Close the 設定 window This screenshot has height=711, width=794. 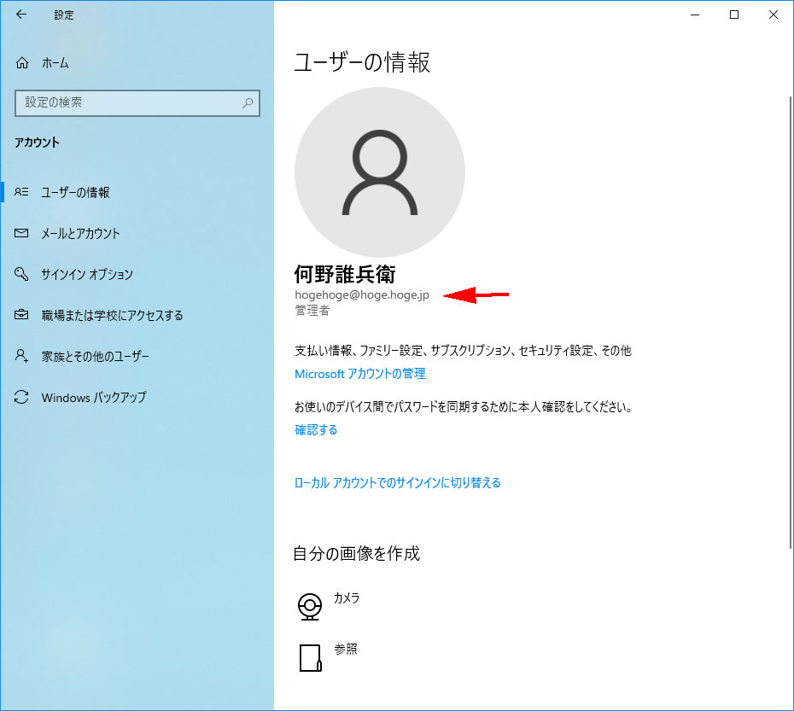773,15
